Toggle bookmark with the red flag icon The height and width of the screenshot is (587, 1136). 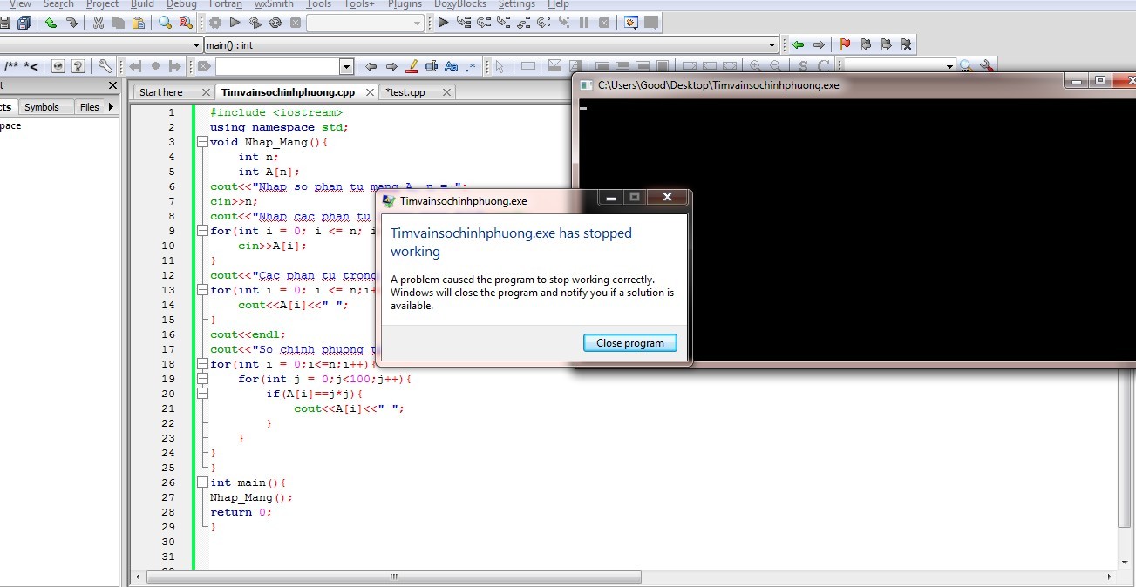[x=844, y=44]
